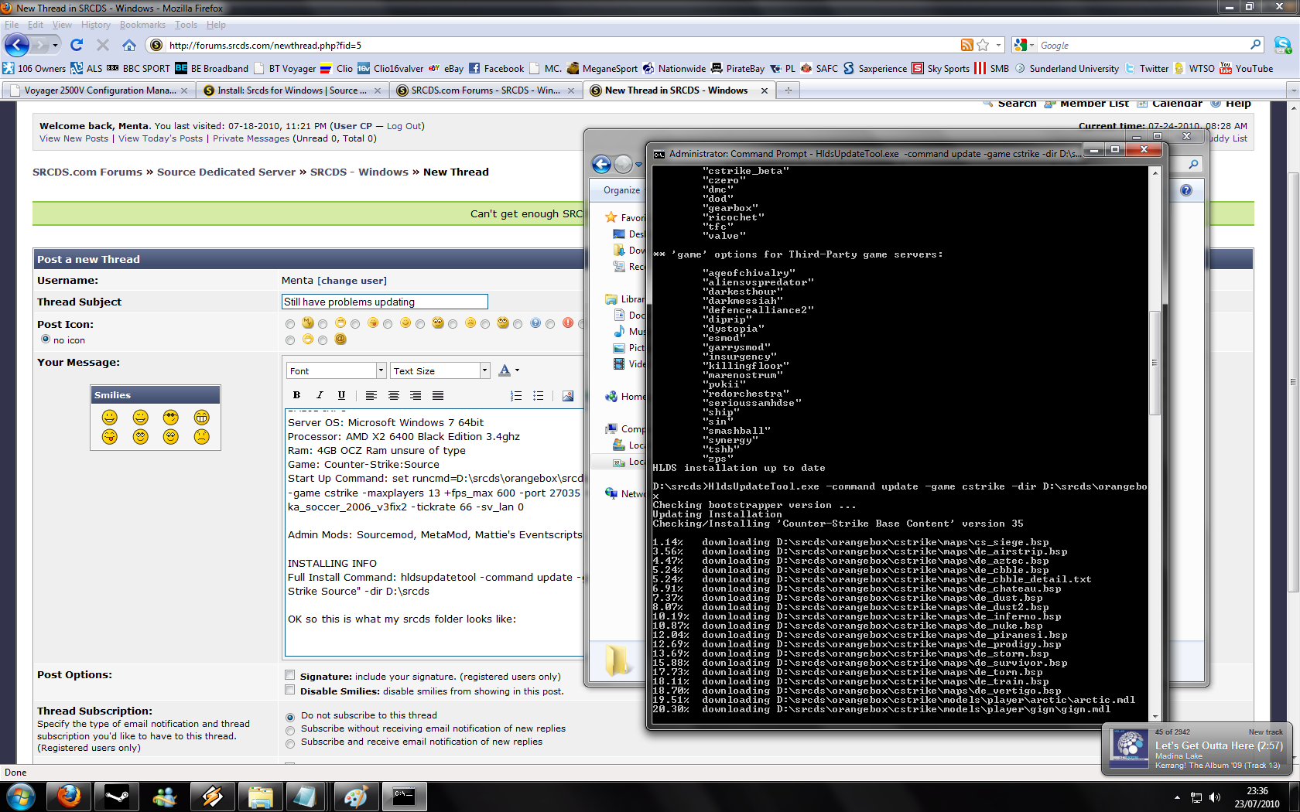The width and height of the screenshot is (1300, 812).
Task: Click the RSS feed icon in address bar
Action: point(967,45)
